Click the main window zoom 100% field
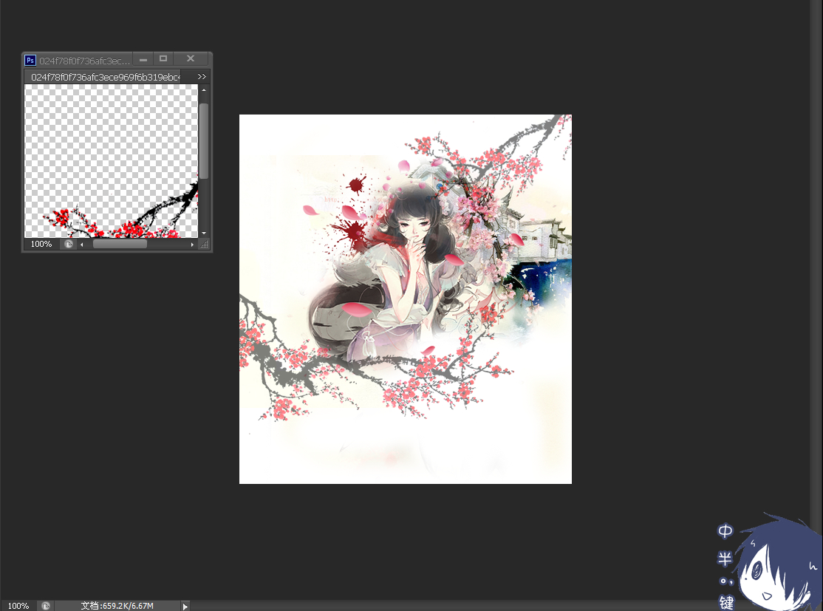Viewport: 823px width, 611px height. 18,606
